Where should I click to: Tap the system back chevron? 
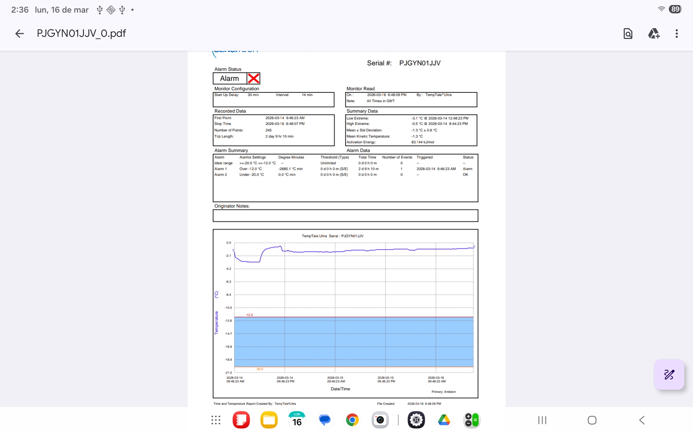[x=642, y=420]
